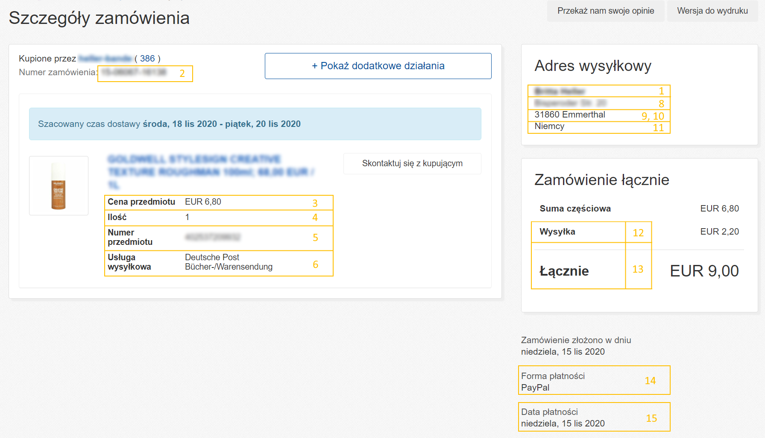The width and height of the screenshot is (765, 438).
Task: Click the EUR 2,20 shipping cost
Action: tap(719, 232)
